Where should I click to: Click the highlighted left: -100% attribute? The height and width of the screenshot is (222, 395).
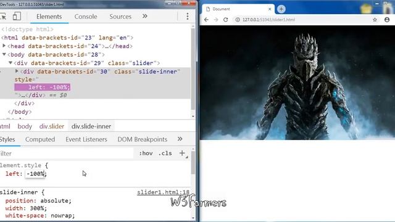coord(43,87)
